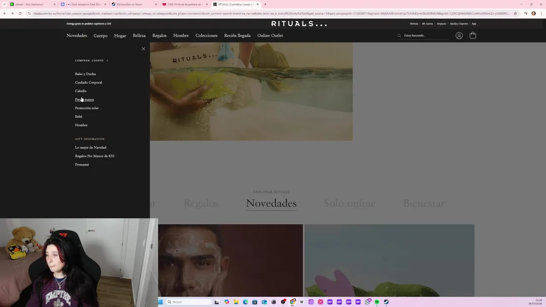Image resolution: width=546 pixels, height=307 pixels.
Task: Open the Protección solar category
Action: tap(87, 108)
